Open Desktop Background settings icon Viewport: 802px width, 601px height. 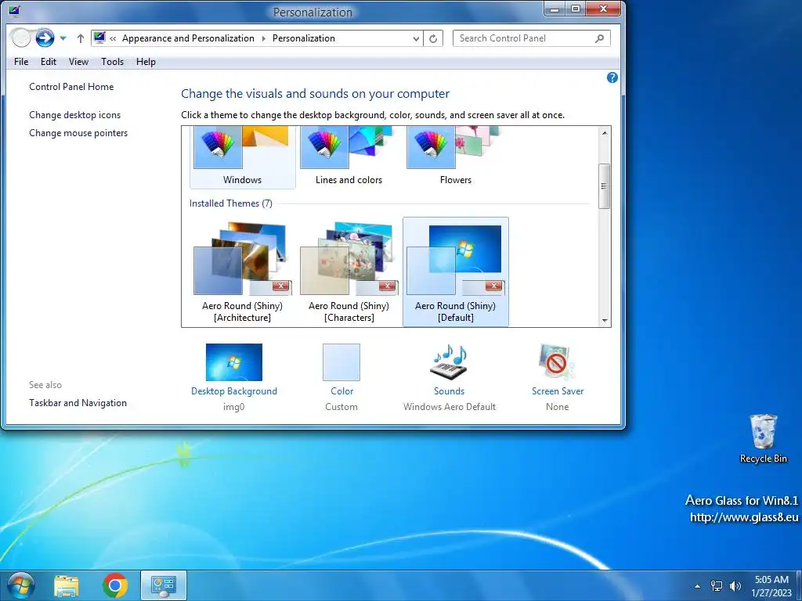(233, 362)
